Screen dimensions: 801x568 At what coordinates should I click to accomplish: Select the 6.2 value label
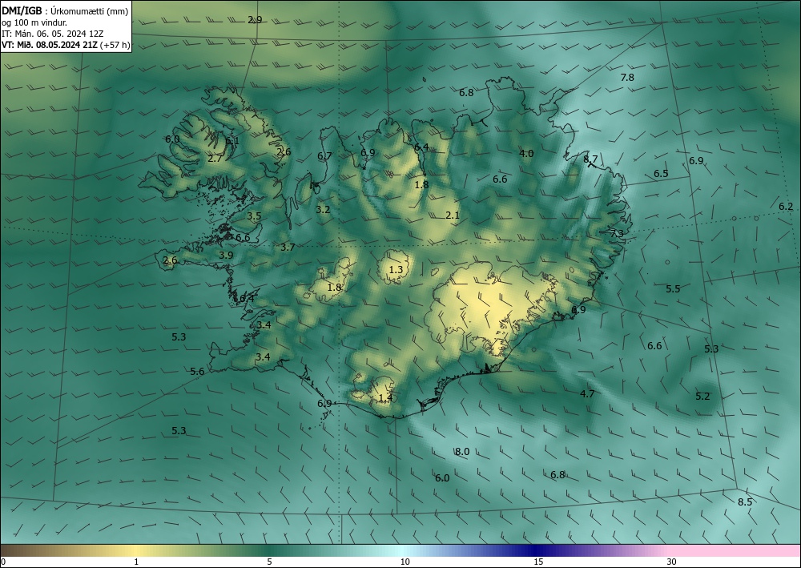coord(787,207)
